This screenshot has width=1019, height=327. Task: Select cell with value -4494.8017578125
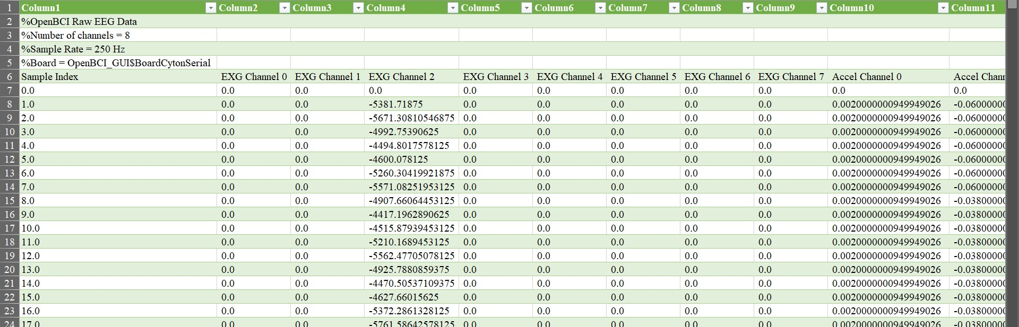click(411, 146)
